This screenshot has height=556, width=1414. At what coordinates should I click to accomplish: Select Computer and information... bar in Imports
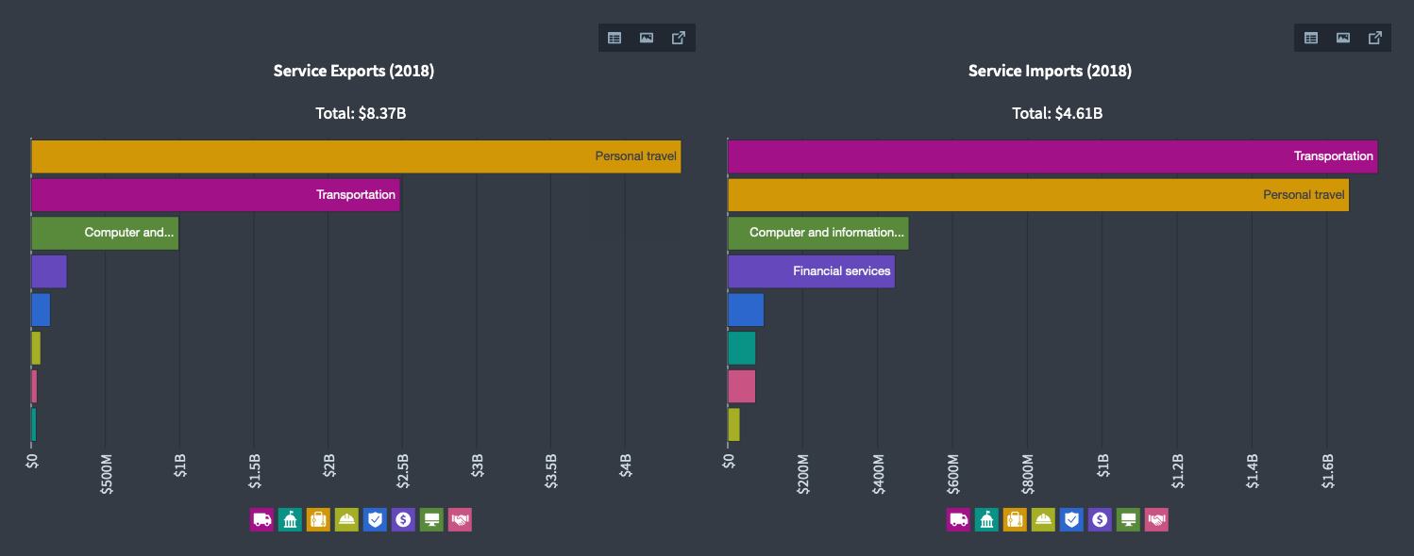pyautogui.click(x=818, y=233)
